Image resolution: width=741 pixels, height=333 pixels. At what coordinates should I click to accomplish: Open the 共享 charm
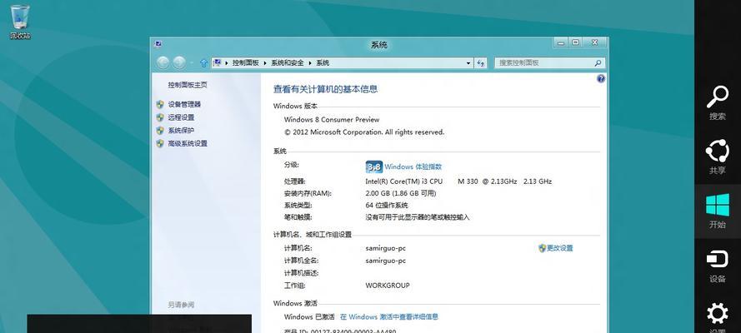[718, 157]
